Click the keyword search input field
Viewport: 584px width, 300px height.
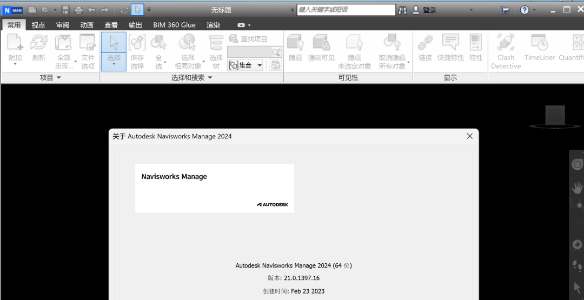pyautogui.click(x=346, y=10)
